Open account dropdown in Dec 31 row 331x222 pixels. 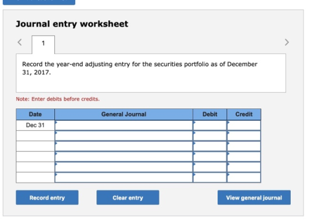[124, 125]
